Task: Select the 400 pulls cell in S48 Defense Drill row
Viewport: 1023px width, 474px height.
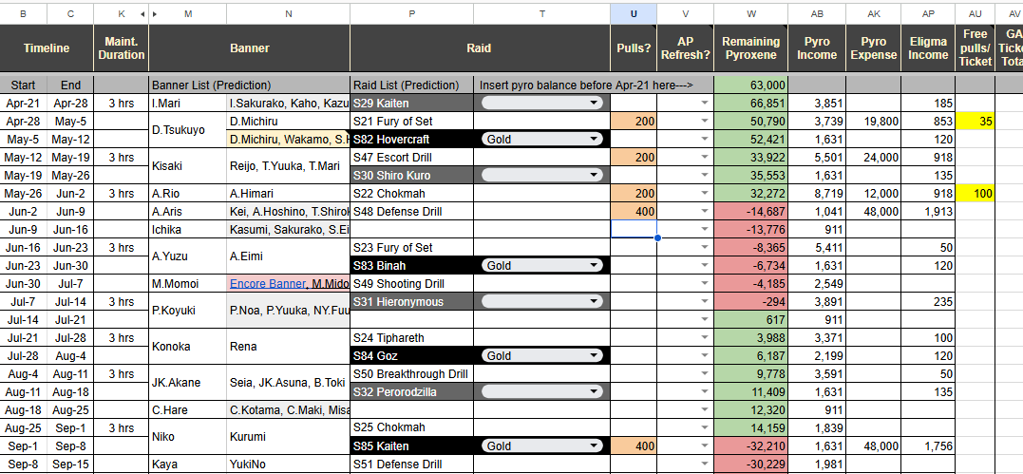Action: click(634, 212)
